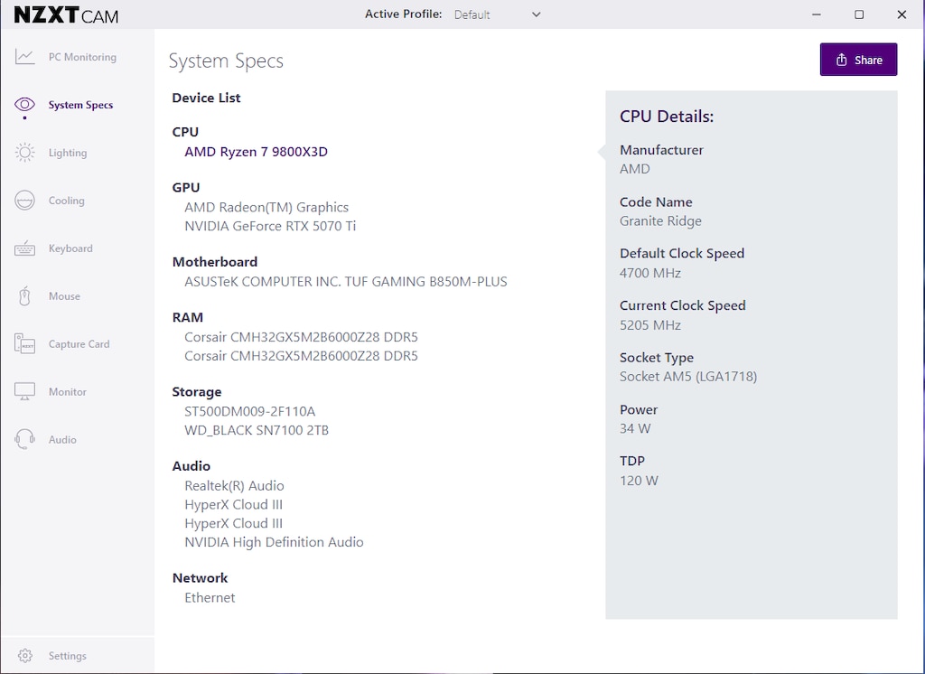
Task: Click the CPU Details heading
Action: click(x=666, y=117)
